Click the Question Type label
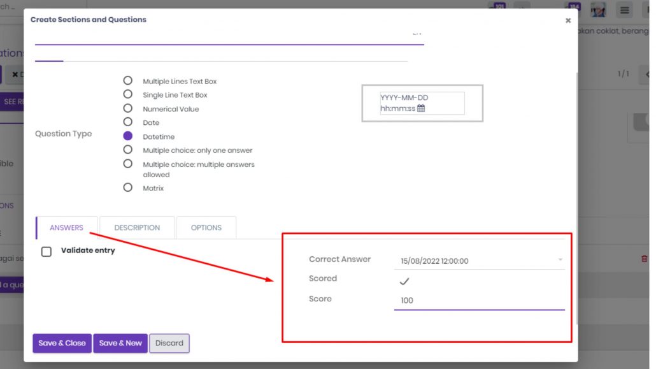656x369 pixels. [x=64, y=134]
